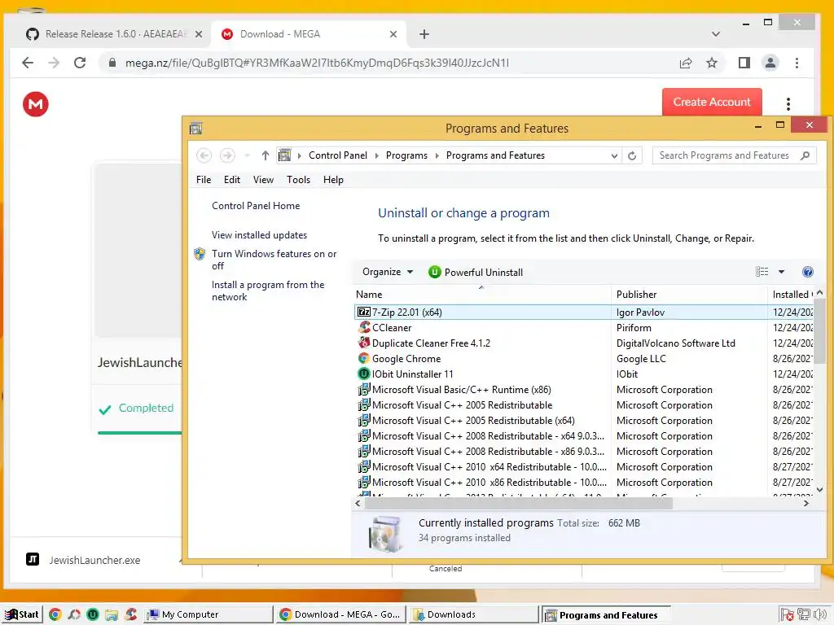Open Control Panel Home link
The width and height of the screenshot is (834, 625).
pyautogui.click(x=256, y=206)
